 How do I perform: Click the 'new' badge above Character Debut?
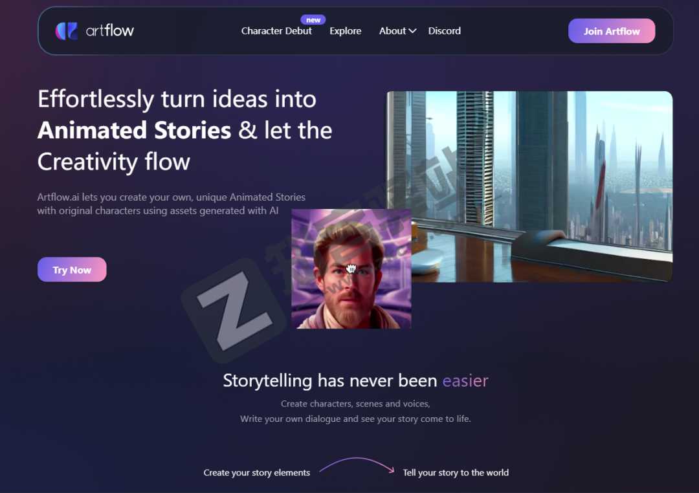[313, 19]
